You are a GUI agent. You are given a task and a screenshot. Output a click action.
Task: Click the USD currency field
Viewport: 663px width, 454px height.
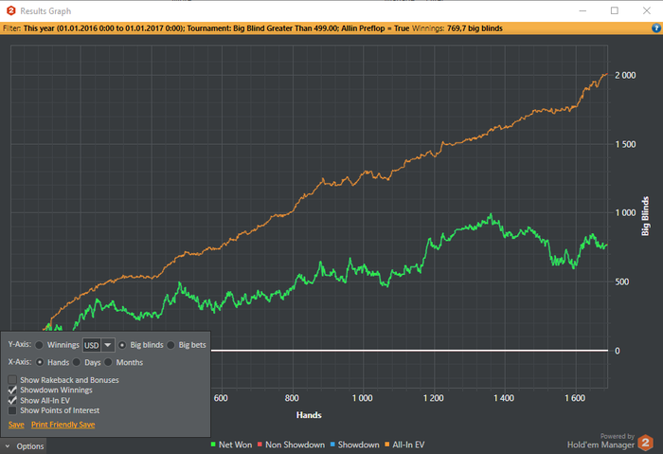[x=92, y=345]
